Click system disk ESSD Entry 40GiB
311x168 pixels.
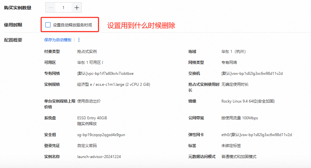[92, 118]
